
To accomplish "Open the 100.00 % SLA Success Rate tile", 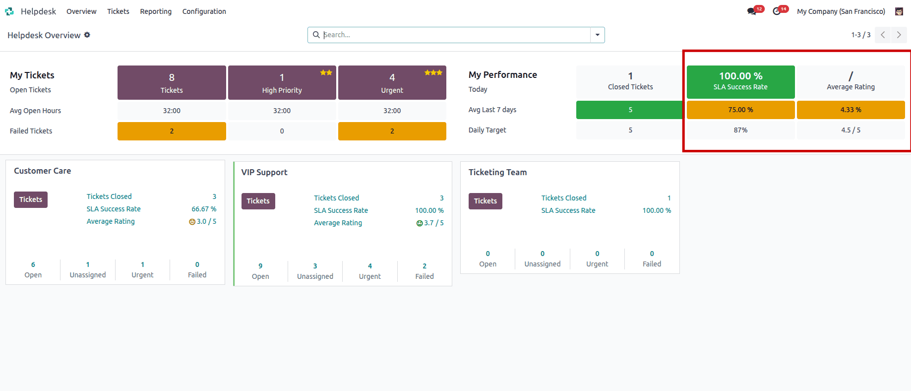I will tap(740, 82).
